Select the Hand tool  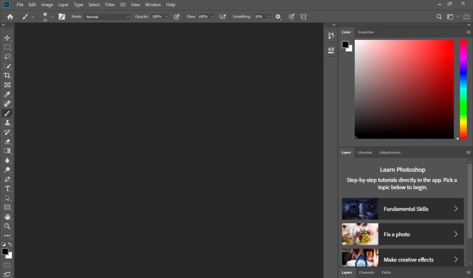[x=7, y=217]
